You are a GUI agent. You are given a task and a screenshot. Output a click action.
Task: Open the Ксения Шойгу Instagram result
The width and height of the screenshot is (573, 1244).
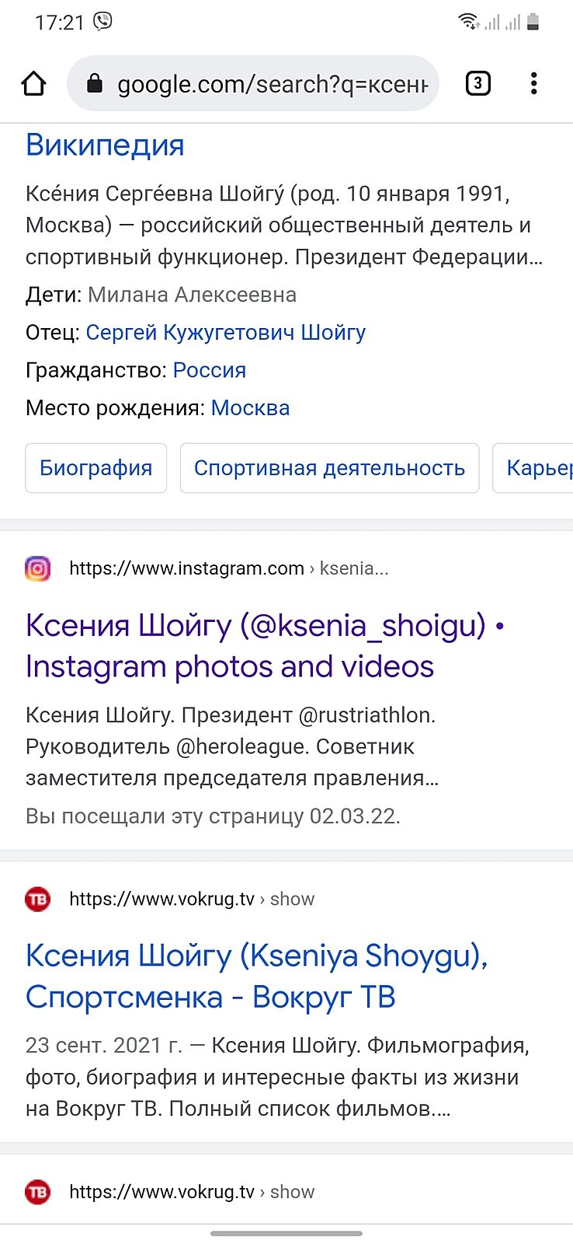(x=256, y=645)
